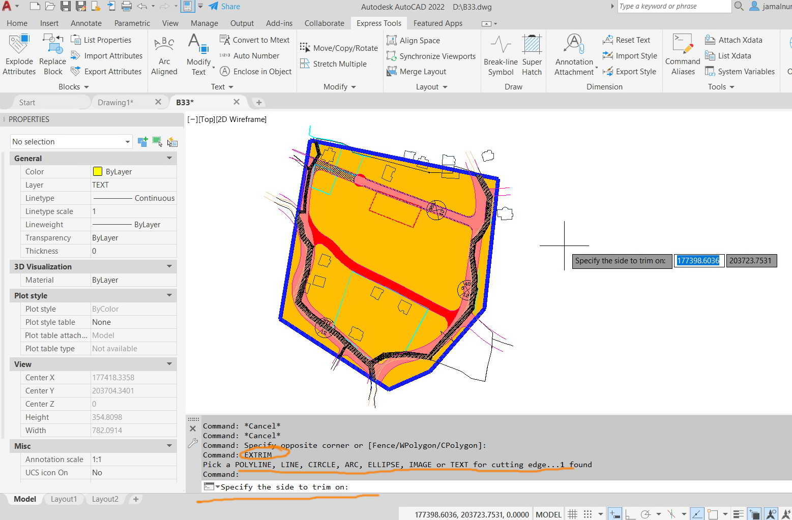Viewport: 792px width, 520px height.
Task: Open the No selection dropdown in Properties
Action: pos(127,141)
